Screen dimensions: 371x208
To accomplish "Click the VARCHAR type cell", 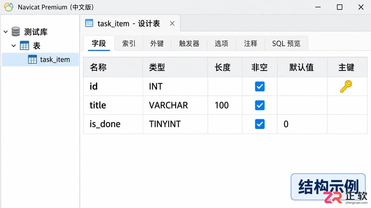I will [x=175, y=105].
